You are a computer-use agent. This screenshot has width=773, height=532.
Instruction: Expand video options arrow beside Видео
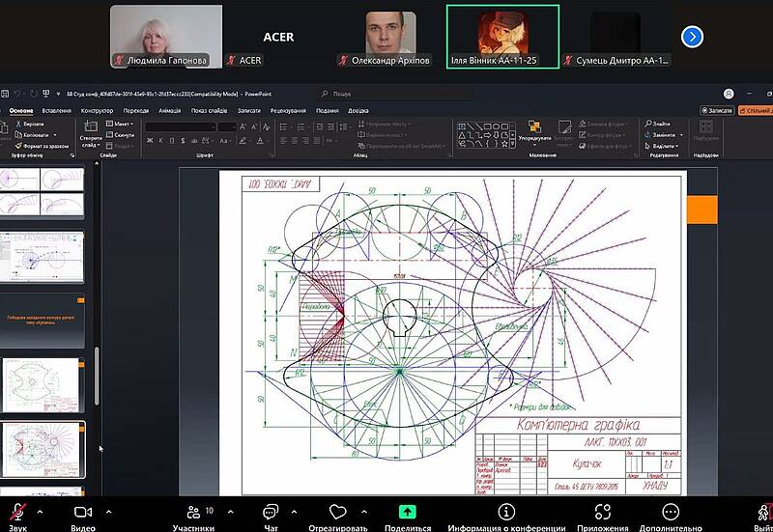(108, 511)
